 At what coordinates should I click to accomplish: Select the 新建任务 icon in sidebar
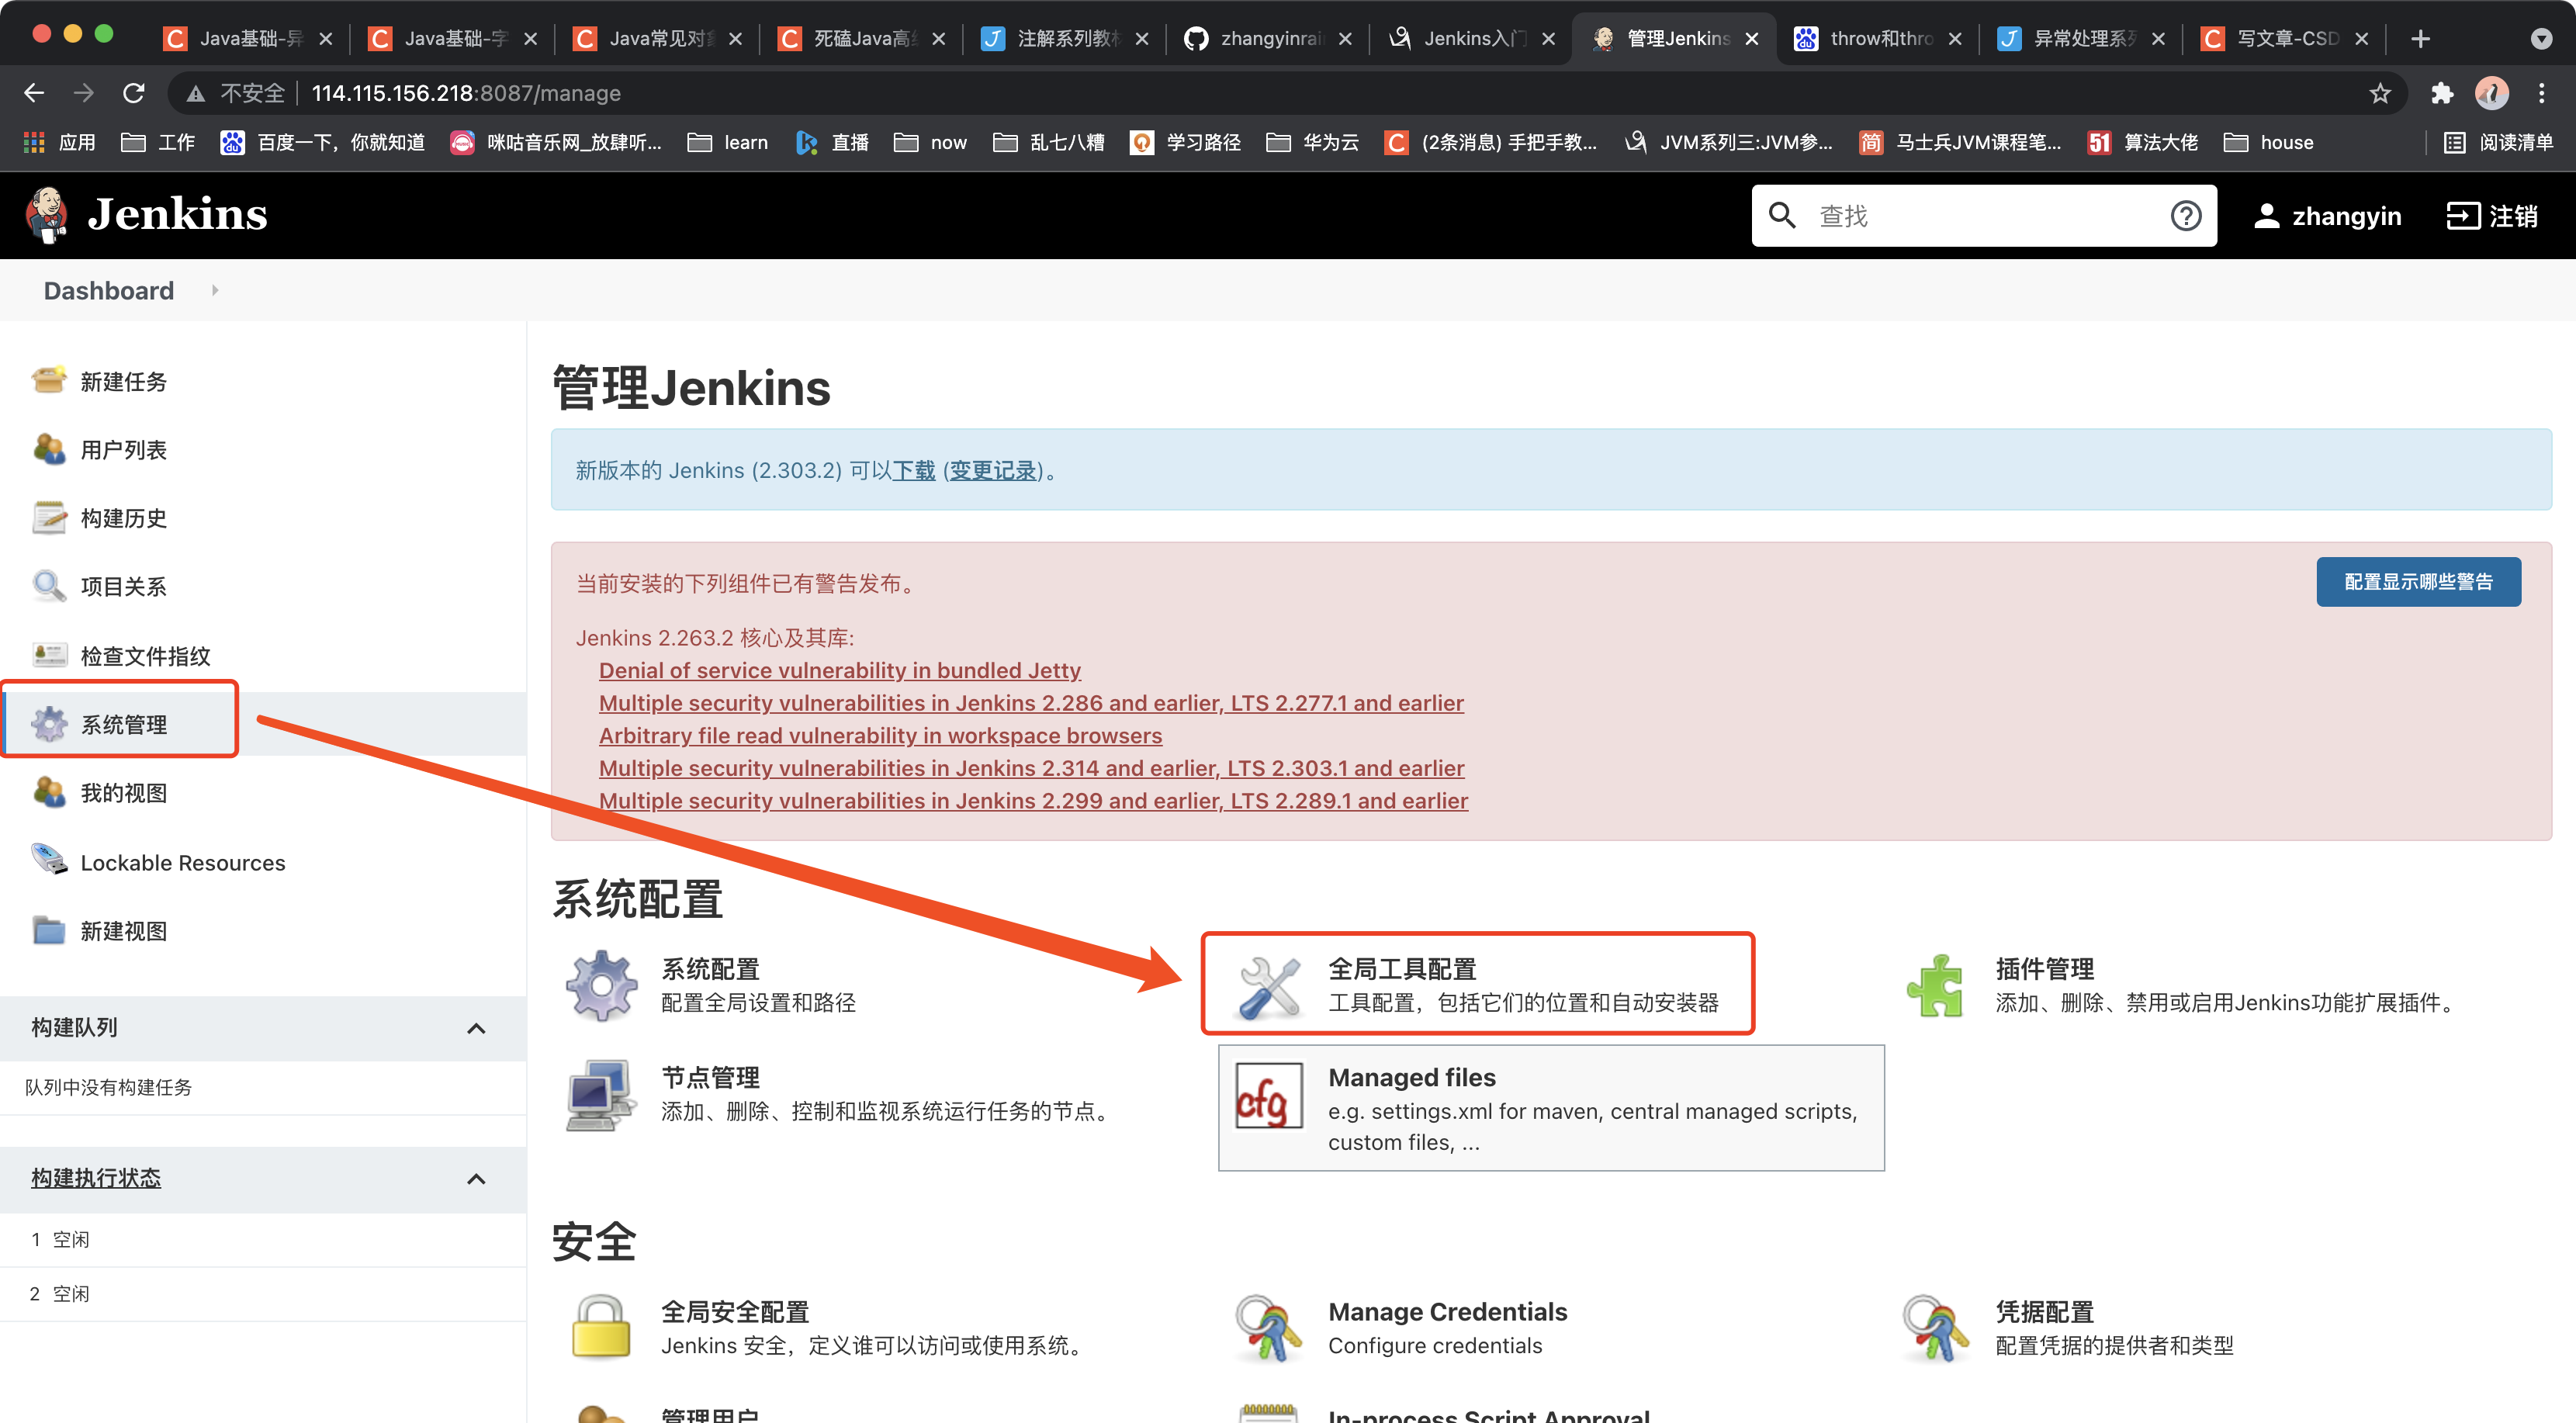click(48, 380)
